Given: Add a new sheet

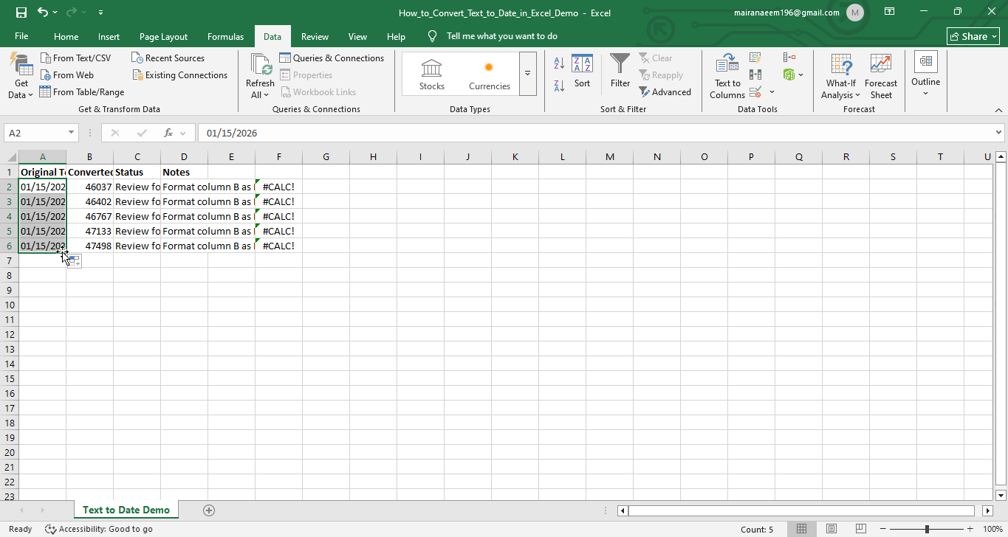Looking at the screenshot, I should pyautogui.click(x=209, y=510).
